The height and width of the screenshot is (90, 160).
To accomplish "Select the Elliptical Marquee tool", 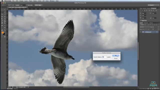I will 2,10.
